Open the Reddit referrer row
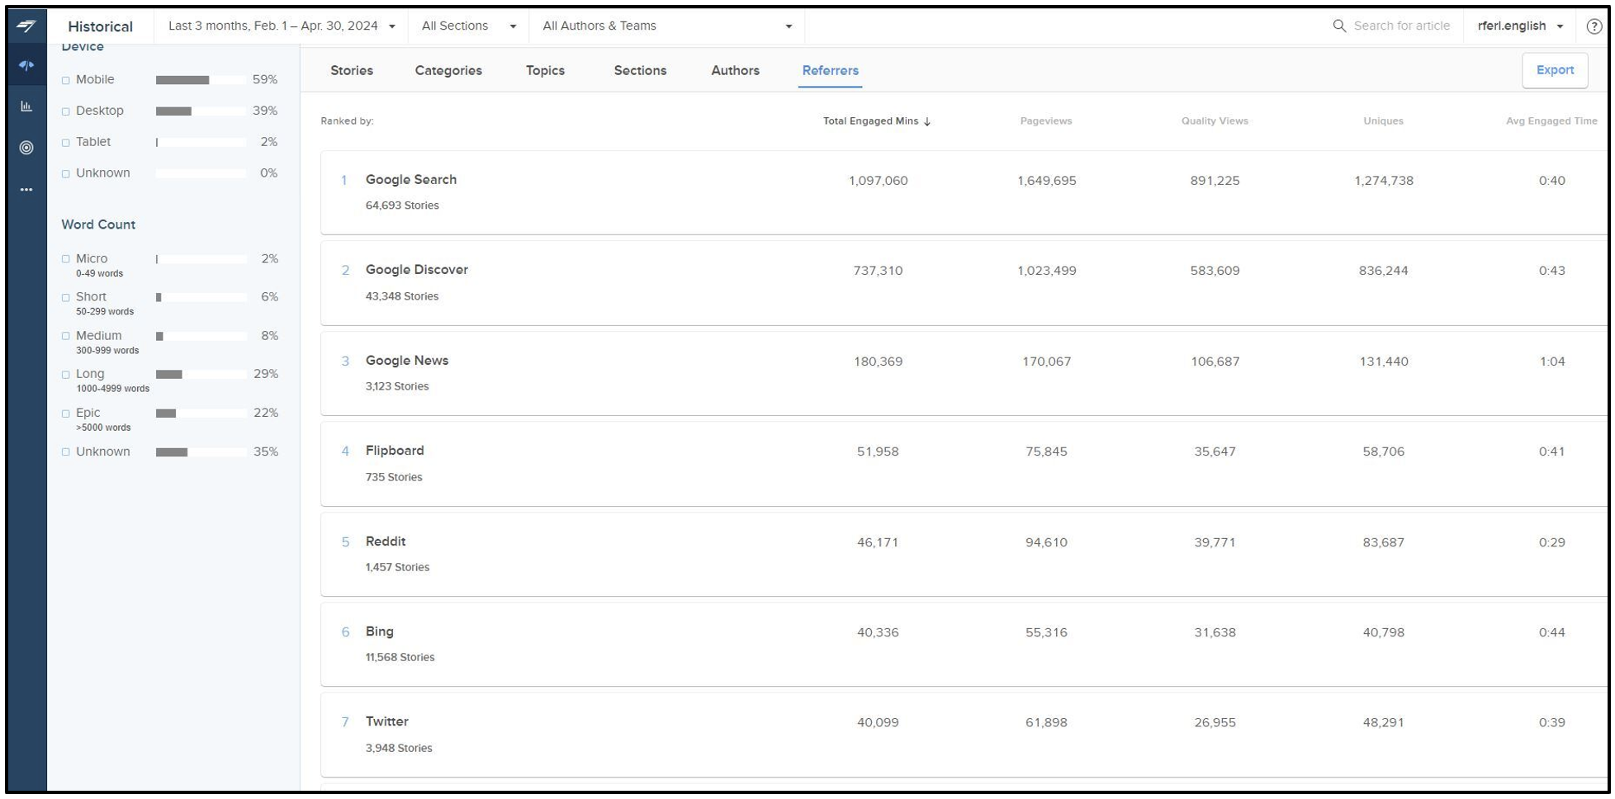Image resolution: width=1615 pixels, height=799 pixels. pyautogui.click(x=964, y=554)
